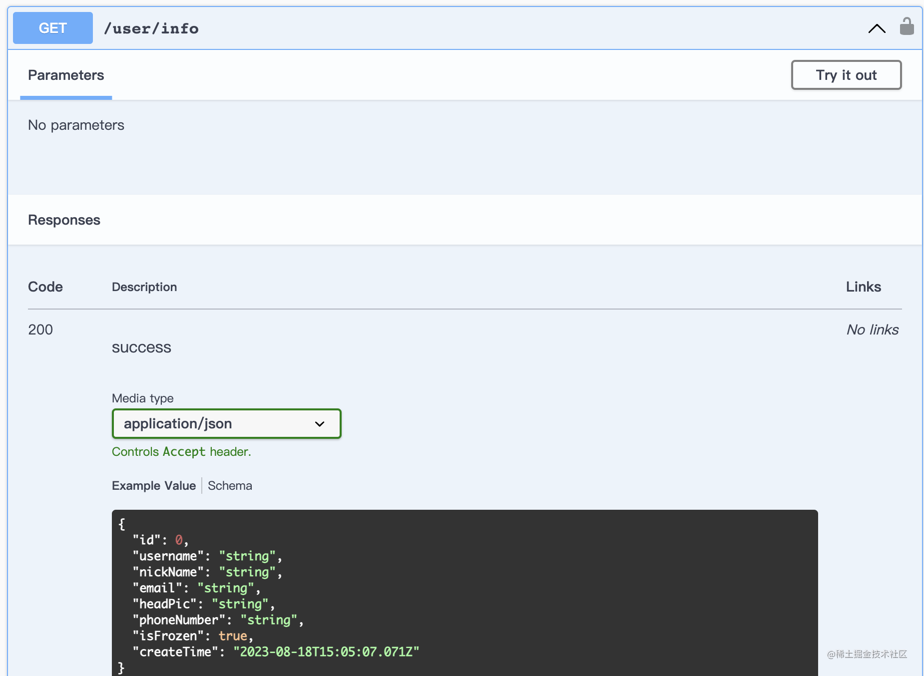Click the arrow in the media type select
The image size is (924, 676).
pyautogui.click(x=320, y=424)
